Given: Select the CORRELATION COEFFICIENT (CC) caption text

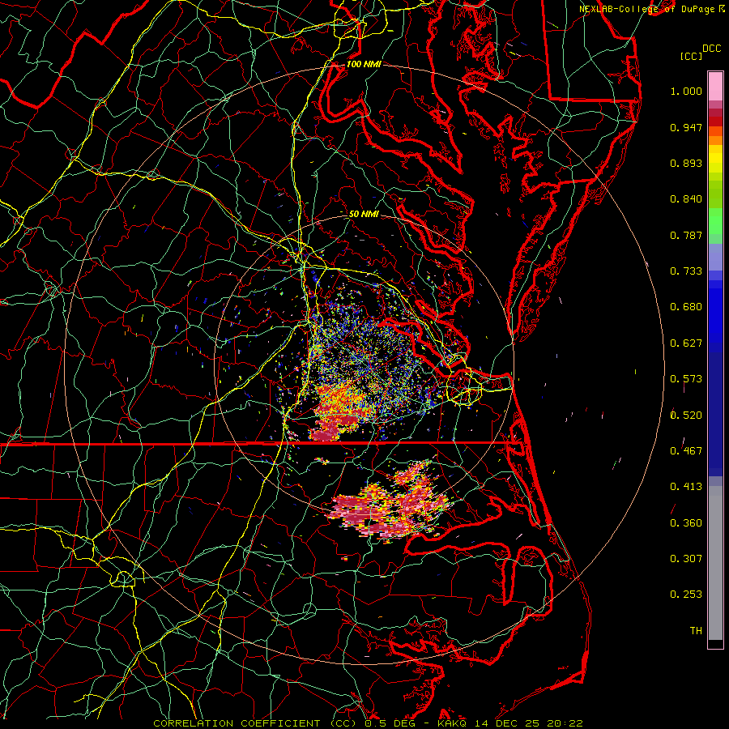Looking at the screenshot, I should tap(255, 723).
